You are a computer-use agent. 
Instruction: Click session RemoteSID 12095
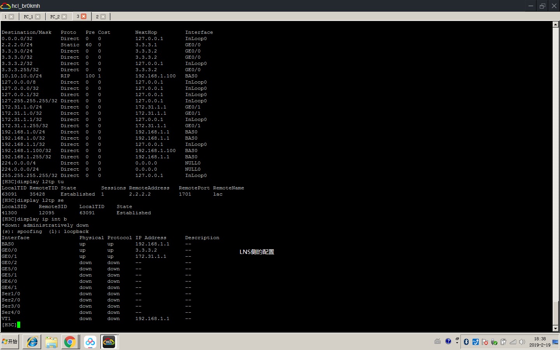point(47,213)
